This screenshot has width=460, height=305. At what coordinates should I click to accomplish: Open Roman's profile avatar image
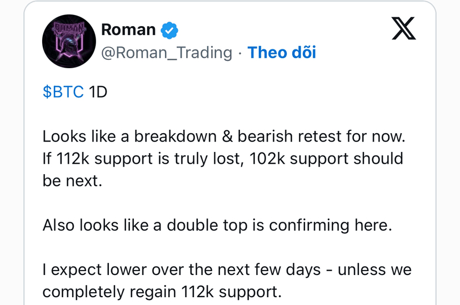[69, 41]
